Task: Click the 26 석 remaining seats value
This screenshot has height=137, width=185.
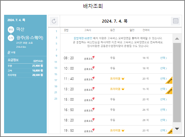Action: point(146,110)
